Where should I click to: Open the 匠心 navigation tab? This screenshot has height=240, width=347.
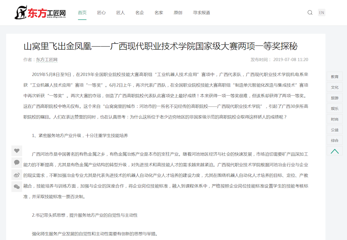tap(101, 13)
